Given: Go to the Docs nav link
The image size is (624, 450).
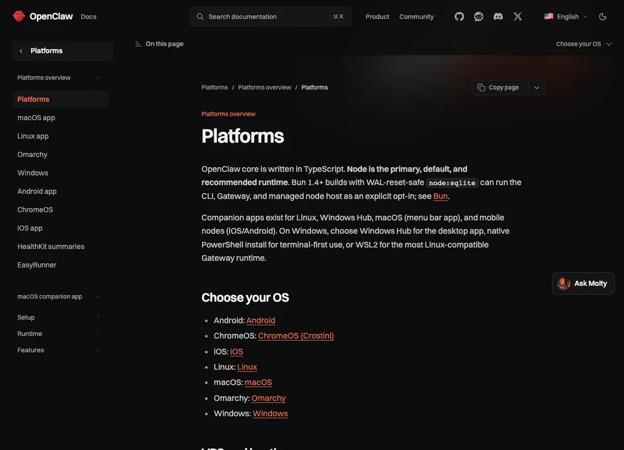Looking at the screenshot, I should pos(88,16).
